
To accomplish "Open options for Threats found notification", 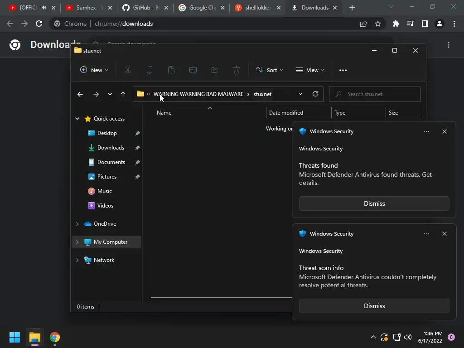I will (x=426, y=131).
